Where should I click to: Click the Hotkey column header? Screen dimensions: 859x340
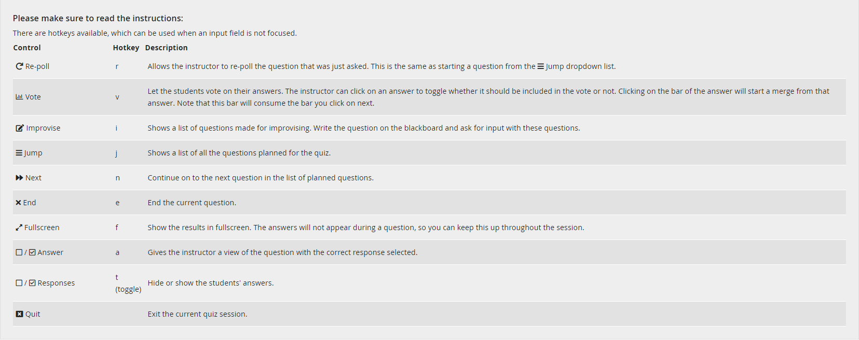[x=126, y=48]
